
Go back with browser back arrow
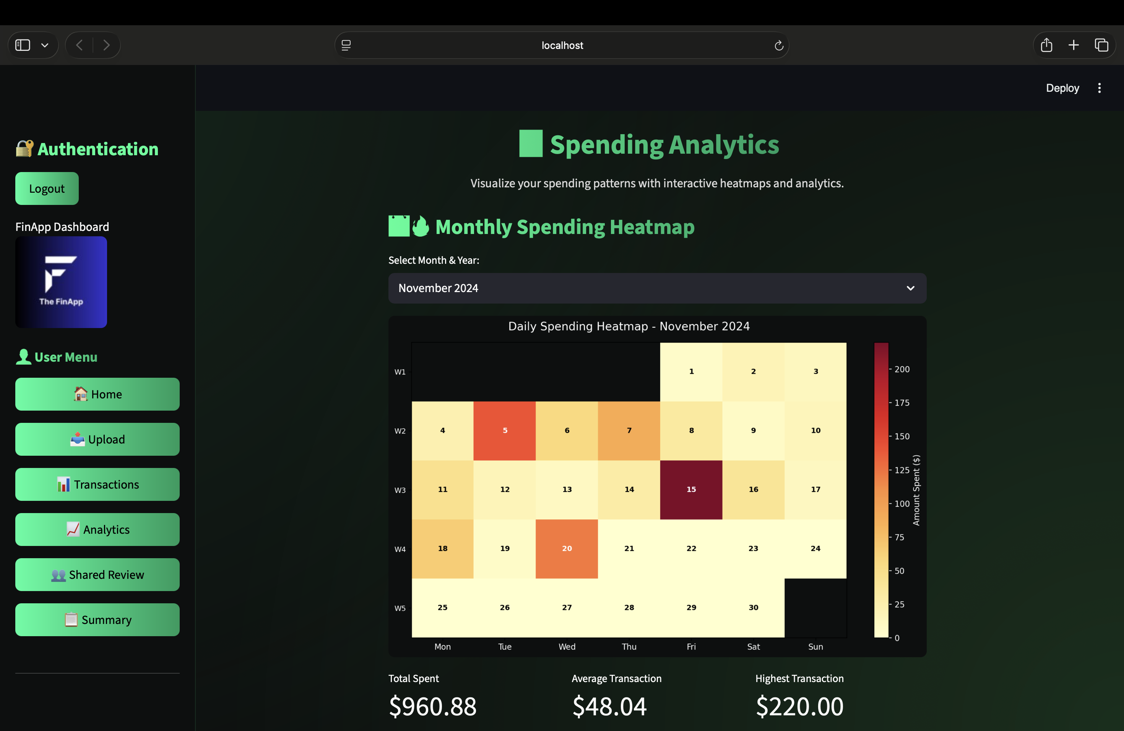point(80,45)
